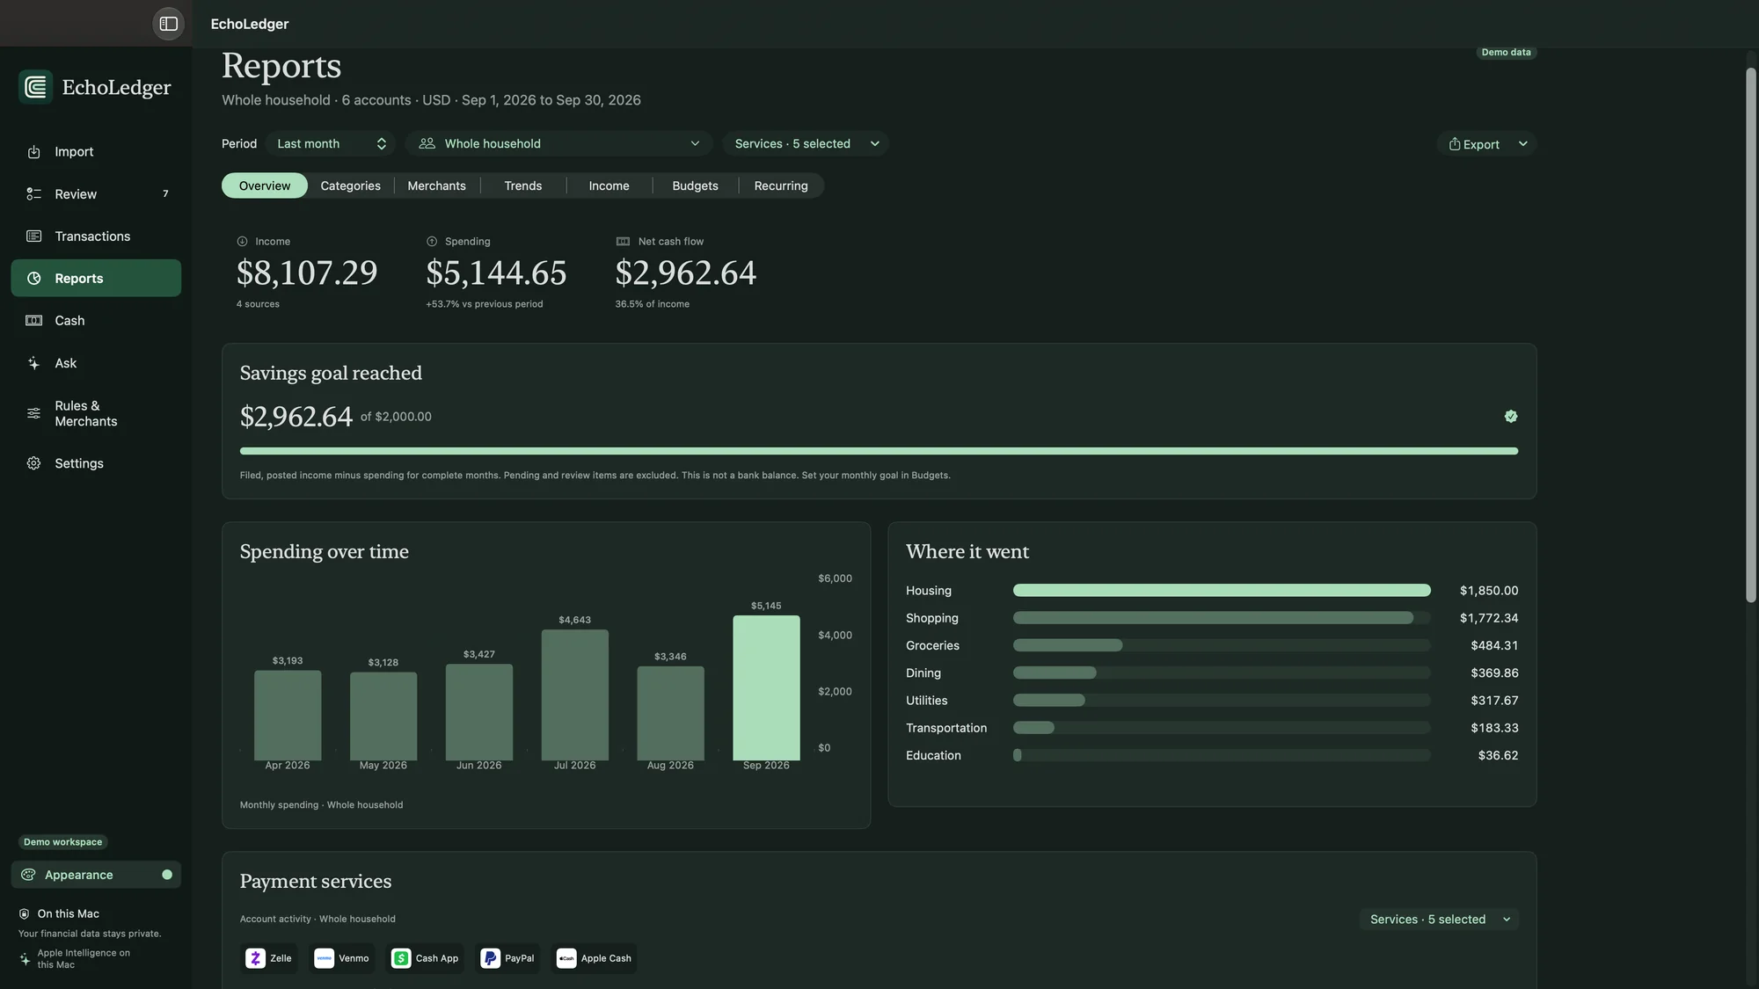Click the Rules & Merchants sliders icon
The height and width of the screenshot is (989, 1759).
tap(33, 413)
